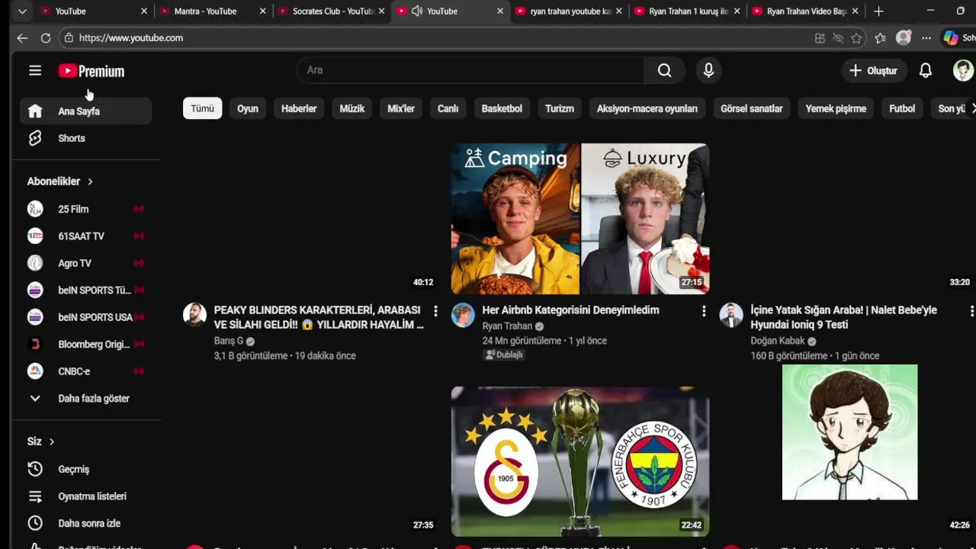Start voice search with microphone icon
Image resolution: width=976 pixels, height=549 pixels.
(x=708, y=70)
